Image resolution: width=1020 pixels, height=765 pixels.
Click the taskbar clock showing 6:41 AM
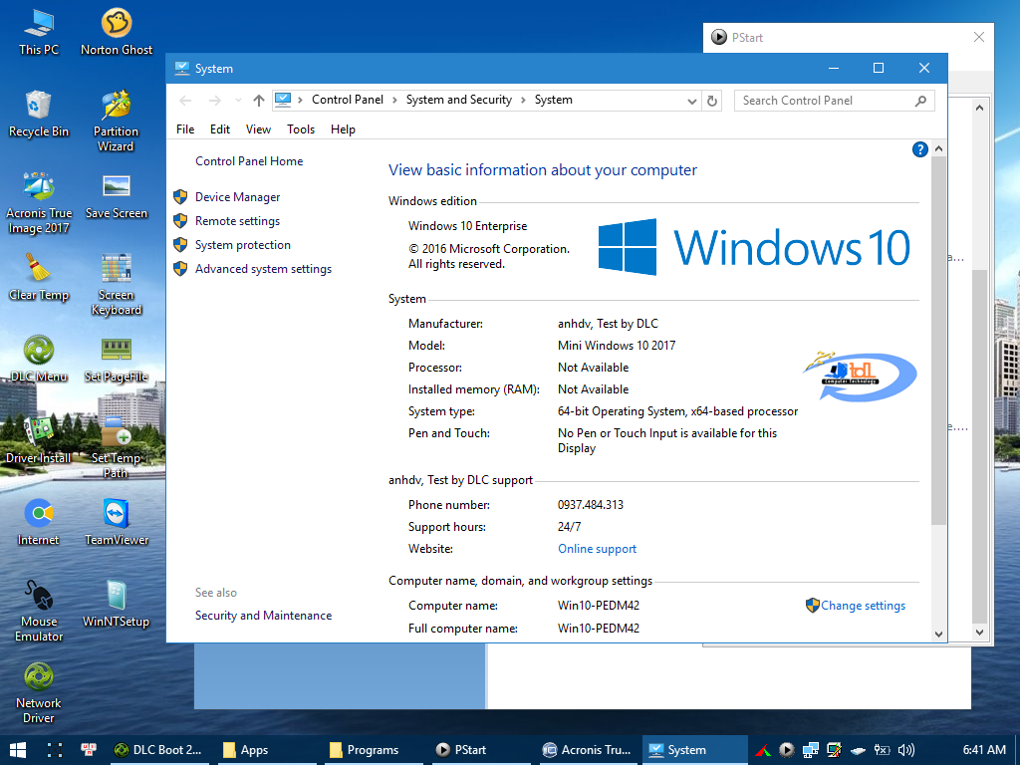point(984,750)
